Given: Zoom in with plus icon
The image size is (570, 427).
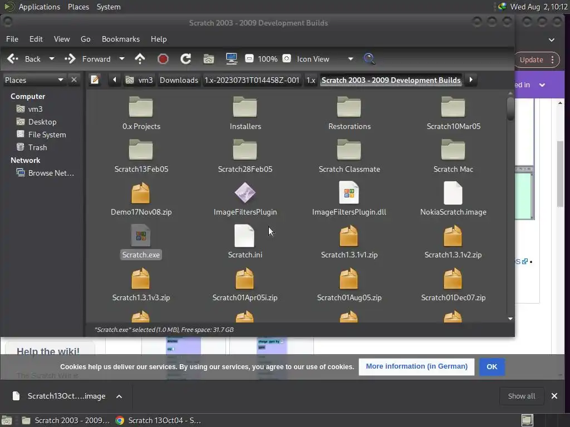Looking at the screenshot, I should point(287,58).
